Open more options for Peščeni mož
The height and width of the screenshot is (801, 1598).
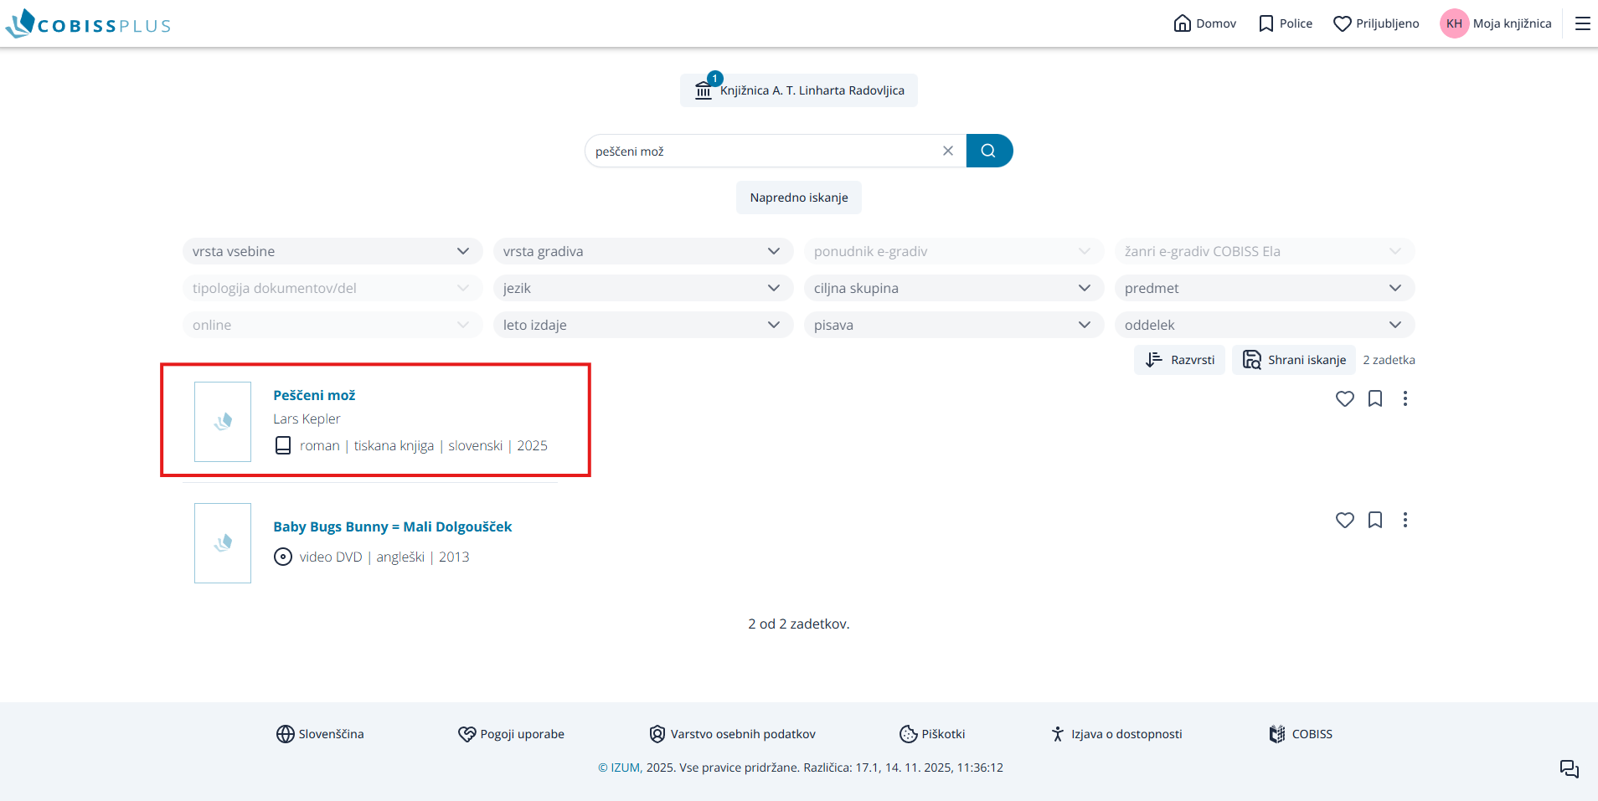[1405, 398]
